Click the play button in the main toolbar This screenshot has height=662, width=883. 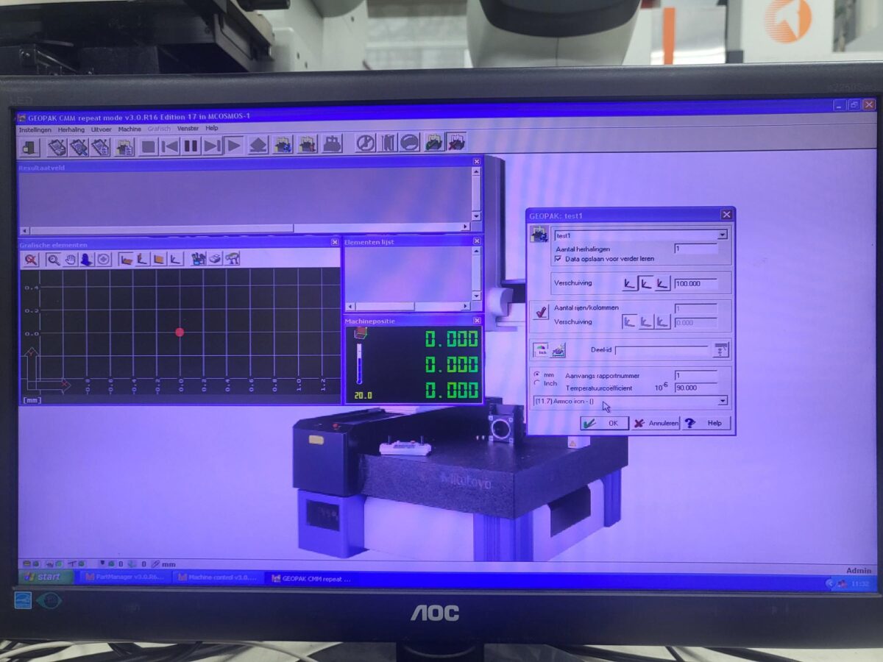234,146
